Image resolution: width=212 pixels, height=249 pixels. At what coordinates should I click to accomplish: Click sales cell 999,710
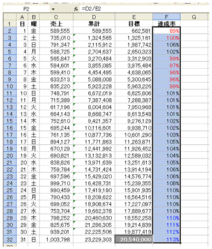[x=56, y=183]
